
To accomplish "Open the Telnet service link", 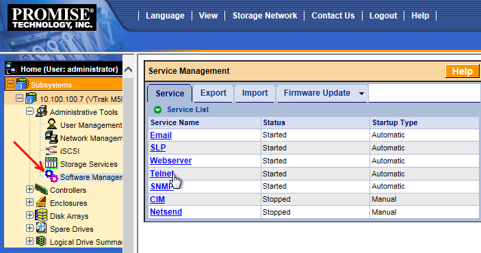I will (x=162, y=174).
